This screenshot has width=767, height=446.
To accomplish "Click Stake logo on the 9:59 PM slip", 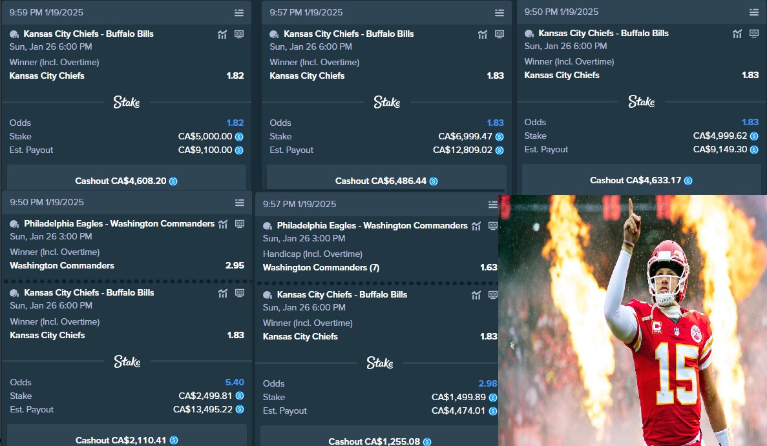I will pyautogui.click(x=127, y=102).
